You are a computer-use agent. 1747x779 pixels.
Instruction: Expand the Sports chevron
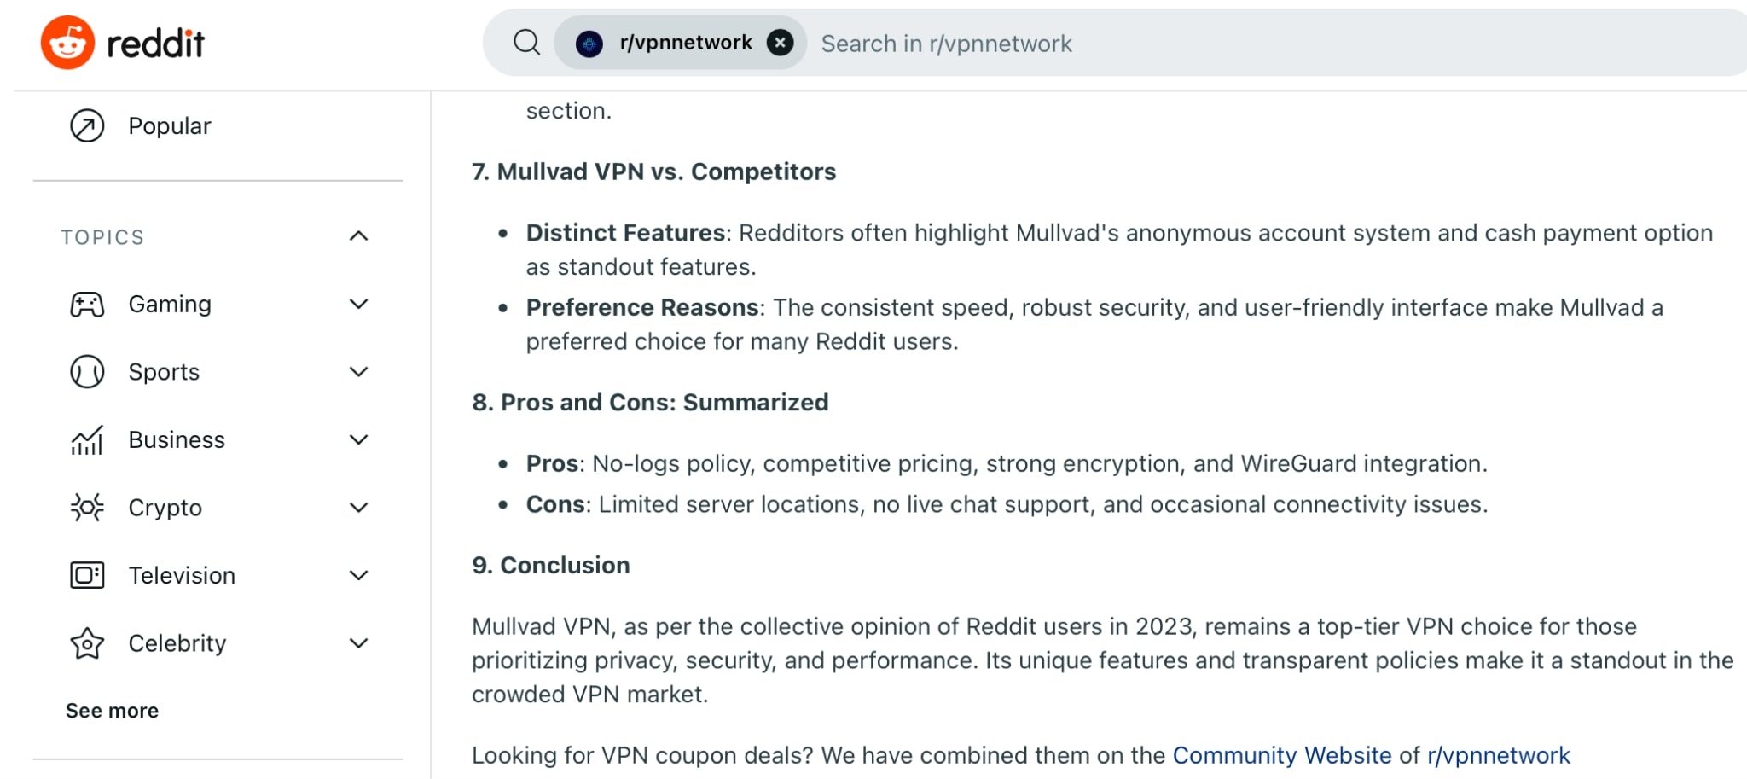point(359,372)
